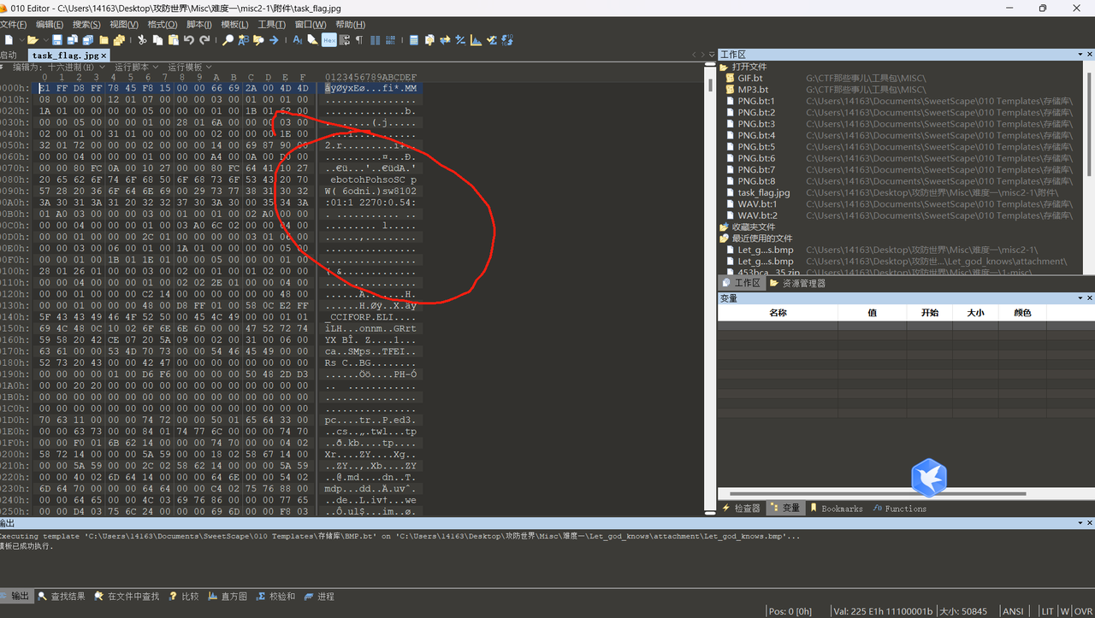The width and height of the screenshot is (1095, 618).
Task: Cut selection using the scissors icon
Action: click(x=141, y=39)
